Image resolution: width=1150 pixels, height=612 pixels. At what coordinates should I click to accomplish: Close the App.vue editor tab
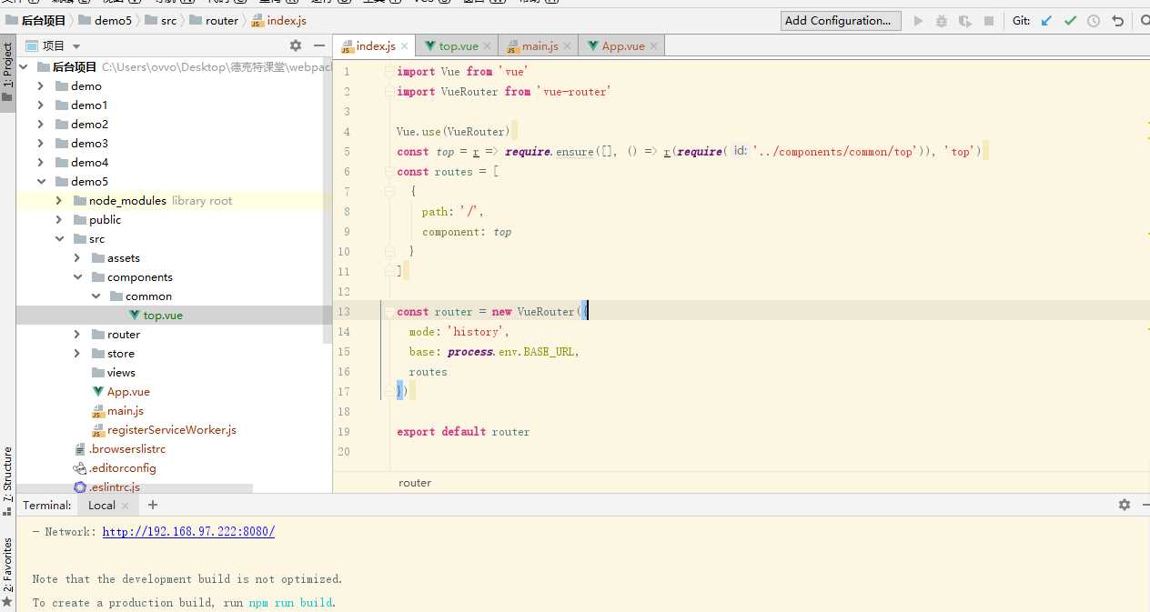tap(654, 45)
